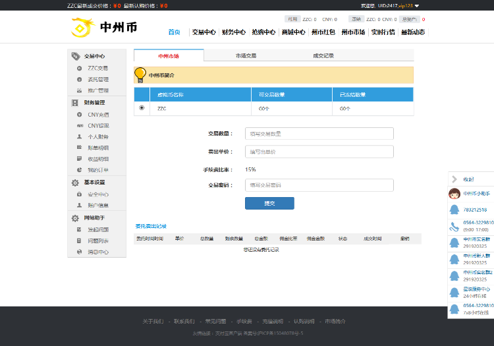Screen dimensions: 494x346
Task: Switch to the 市场交易 tab
Action: tap(246, 56)
